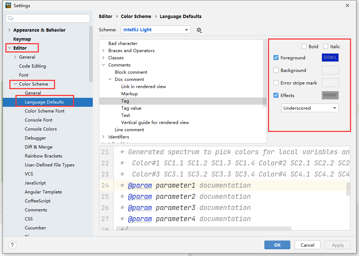Collapse the Doc comment tree node
Image resolution: width=359 pixels, height=256 pixels.
tap(110, 79)
